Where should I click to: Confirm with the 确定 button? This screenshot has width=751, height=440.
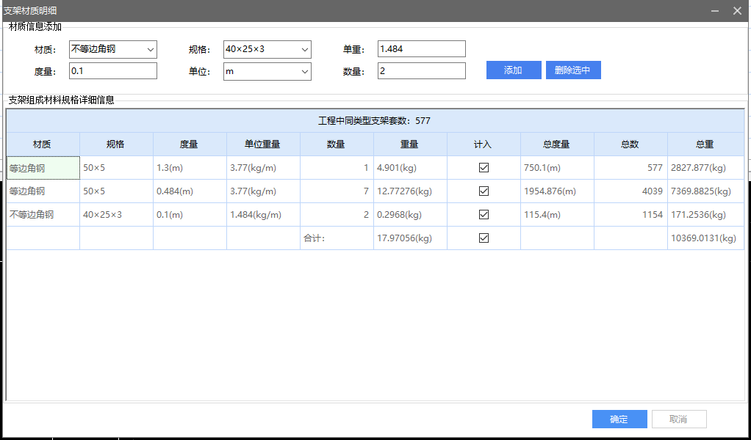click(619, 419)
